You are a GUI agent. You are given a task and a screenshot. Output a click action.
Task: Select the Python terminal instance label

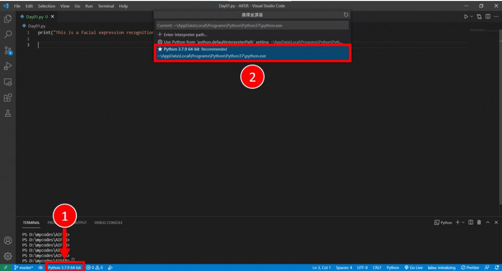(443, 222)
